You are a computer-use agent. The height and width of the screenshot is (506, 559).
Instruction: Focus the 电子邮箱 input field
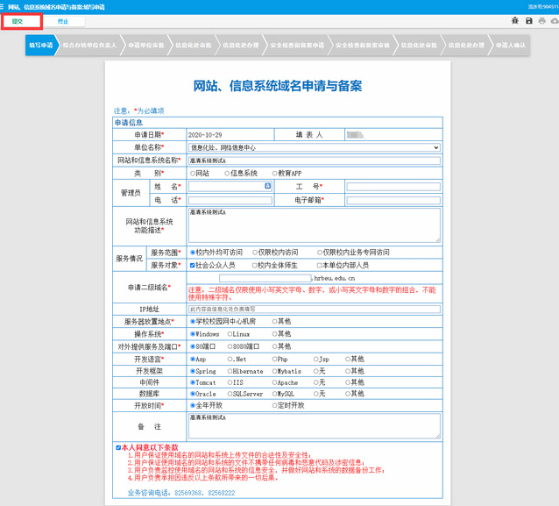click(393, 200)
